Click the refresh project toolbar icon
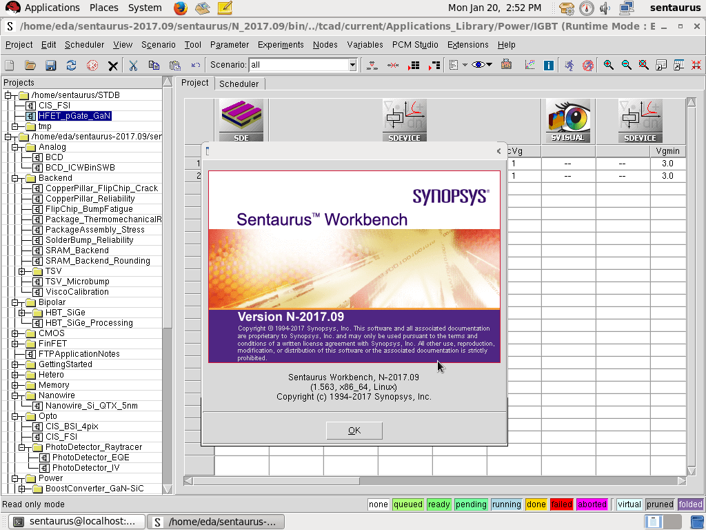Image resolution: width=706 pixels, height=530 pixels. point(70,65)
